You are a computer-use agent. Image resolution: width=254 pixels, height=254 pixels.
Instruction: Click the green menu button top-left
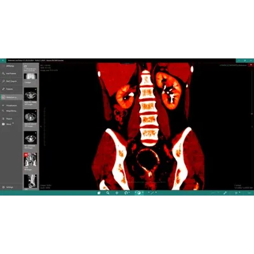pos(3,60)
